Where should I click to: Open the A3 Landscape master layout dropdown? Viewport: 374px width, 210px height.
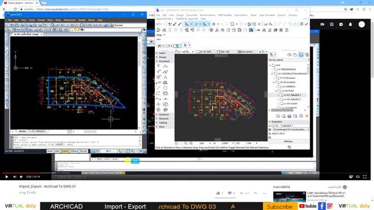point(291,129)
